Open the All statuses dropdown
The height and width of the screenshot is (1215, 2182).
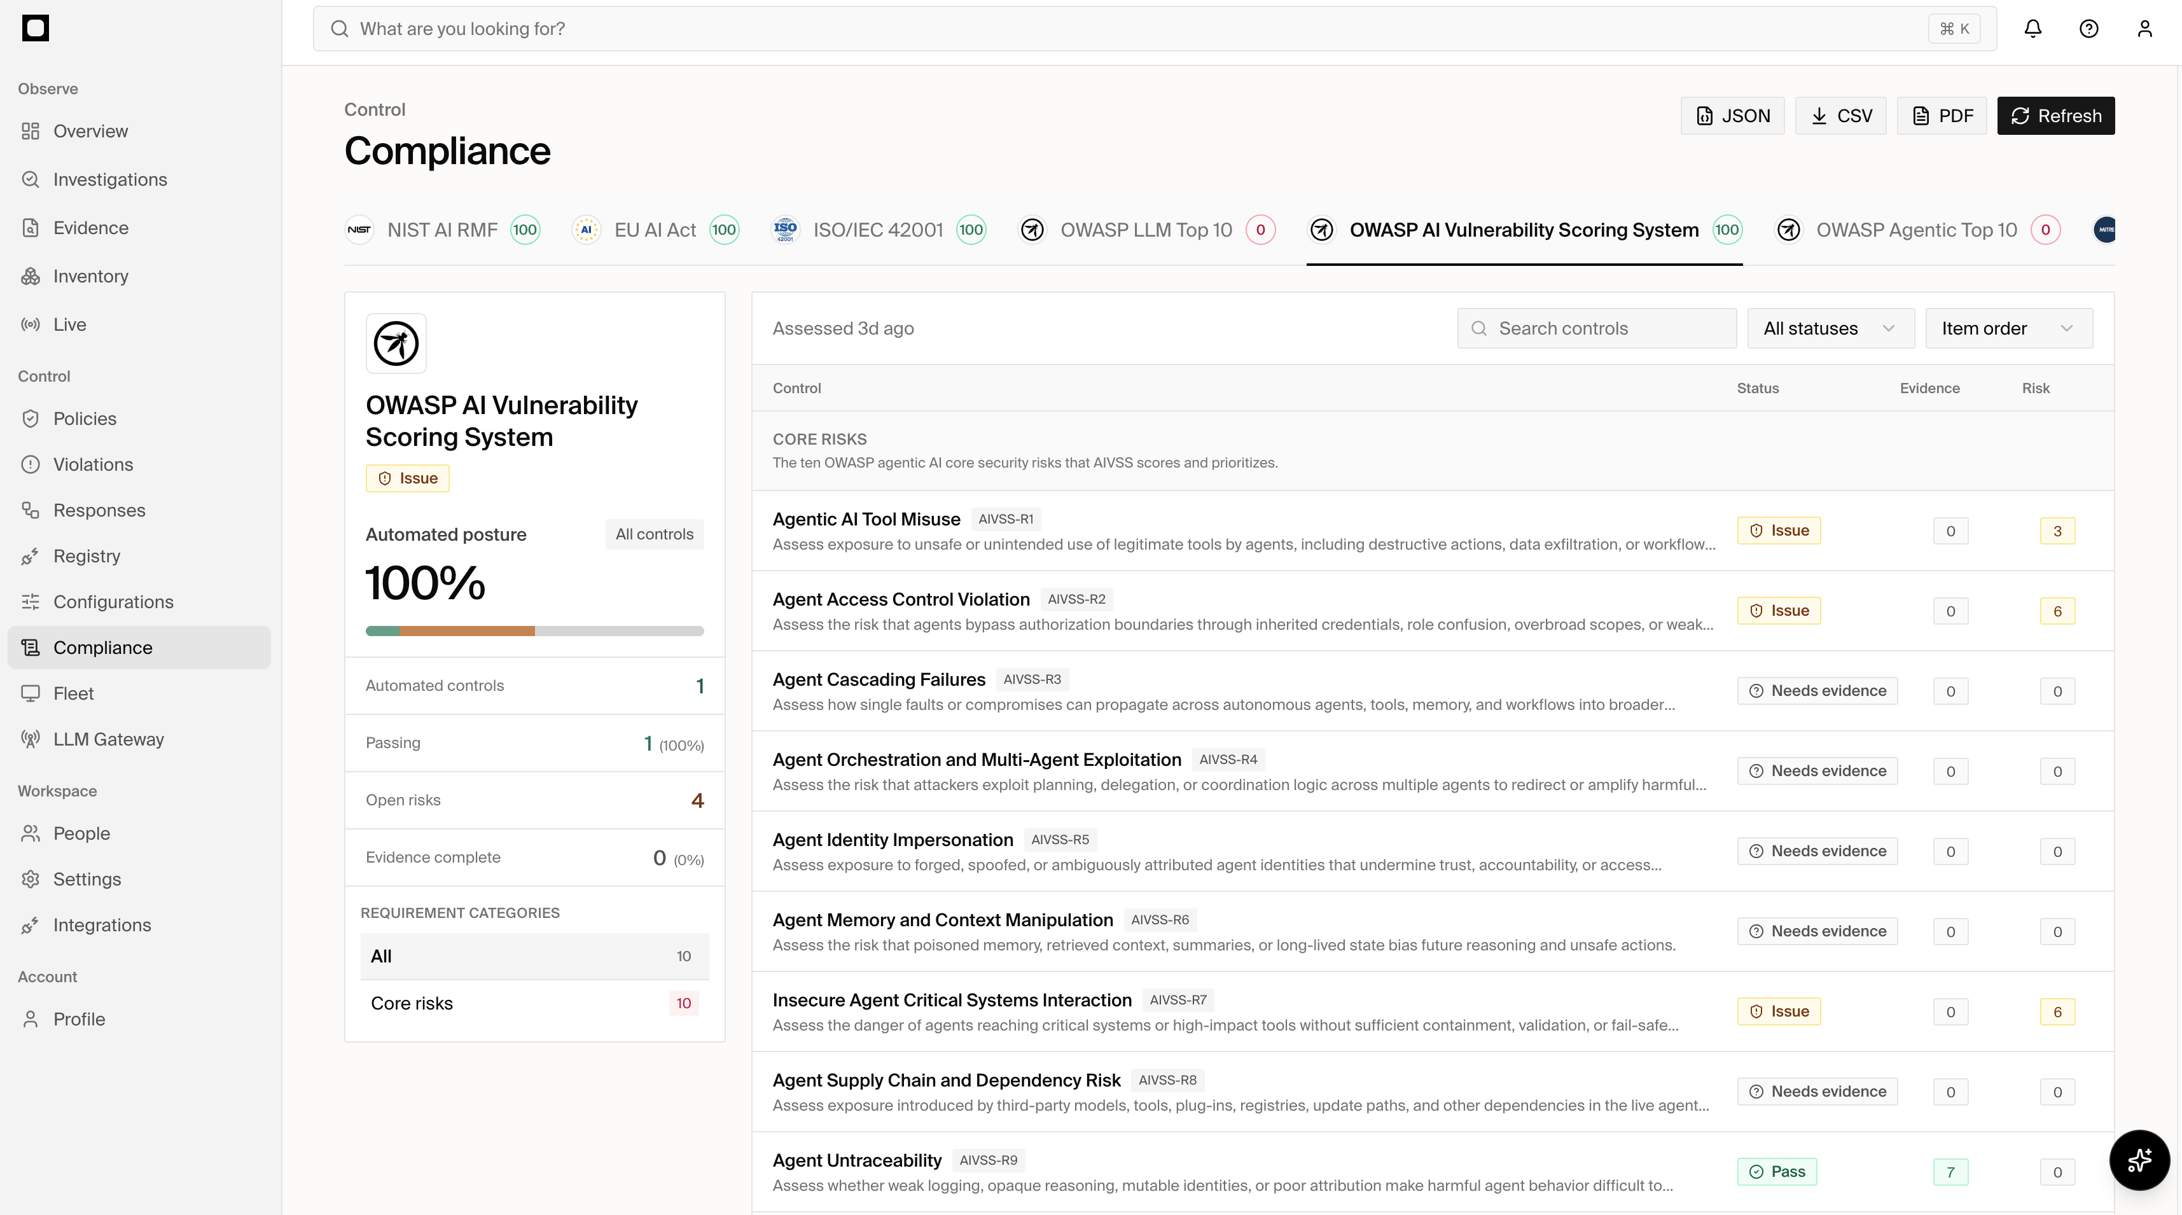(x=1830, y=329)
